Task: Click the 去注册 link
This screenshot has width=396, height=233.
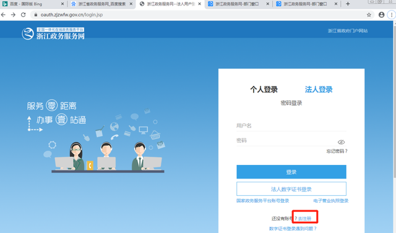Action: click(304, 219)
